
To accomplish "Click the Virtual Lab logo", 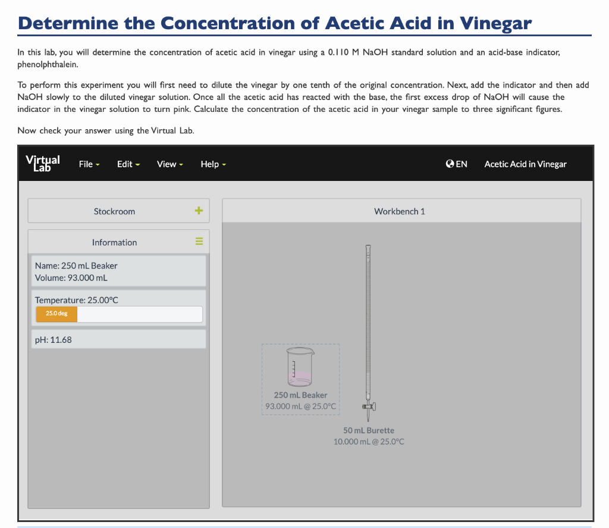I will [43, 163].
